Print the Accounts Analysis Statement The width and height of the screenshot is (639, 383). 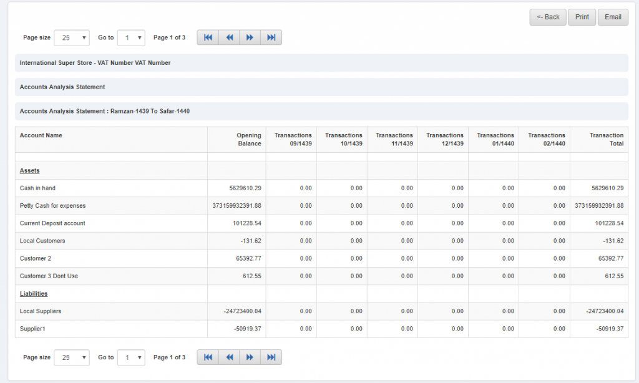tap(582, 17)
